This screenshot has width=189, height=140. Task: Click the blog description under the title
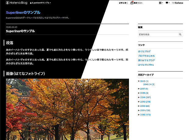click(x=37, y=18)
